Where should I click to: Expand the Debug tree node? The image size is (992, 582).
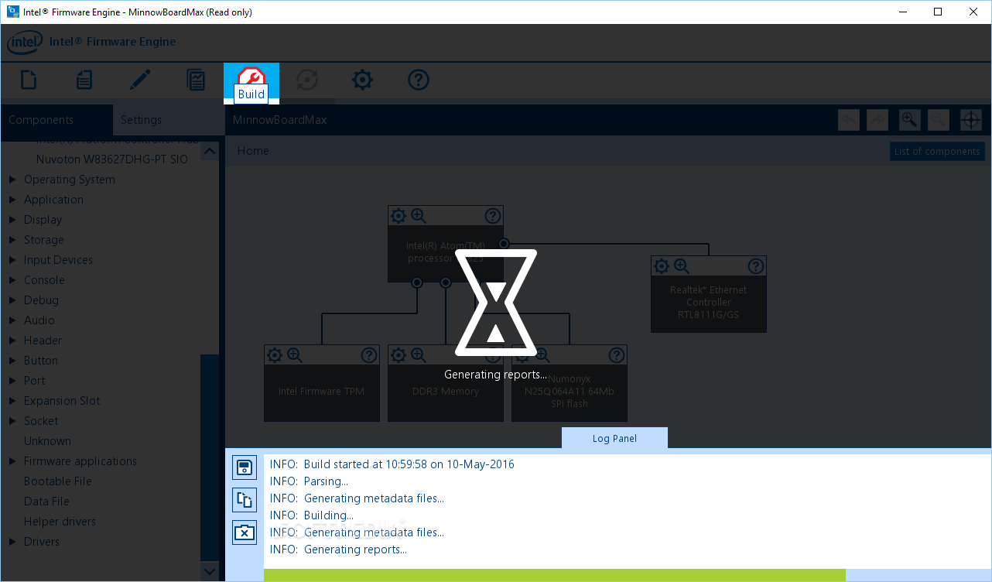pyautogui.click(x=12, y=300)
